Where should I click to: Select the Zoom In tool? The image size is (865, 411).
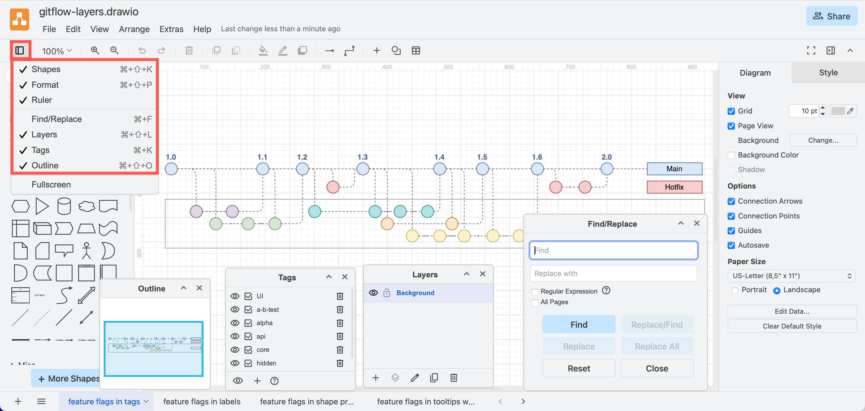click(x=95, y=50)
